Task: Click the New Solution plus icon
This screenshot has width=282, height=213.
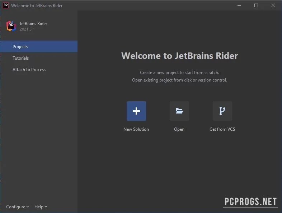Action: (136, 111)
